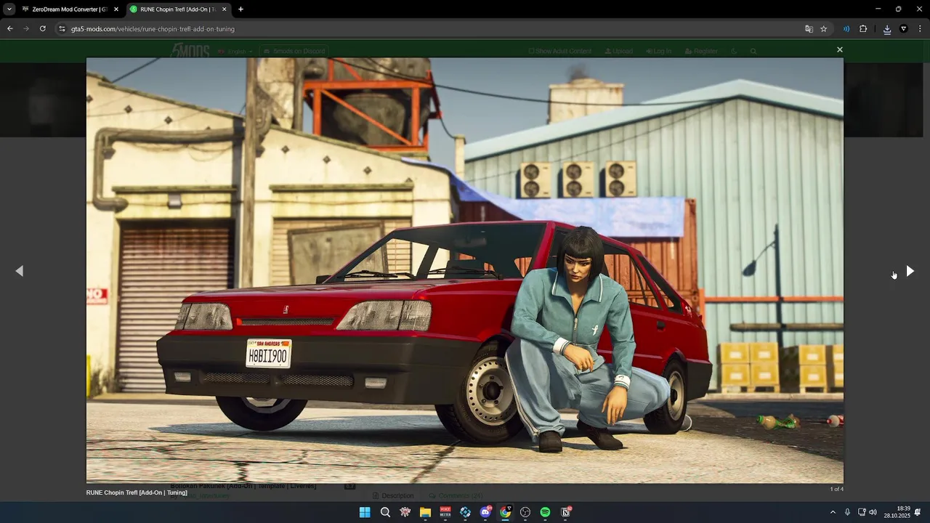Image resolution: width=930 pixels, height=523 pixels.
Task: Switch to Chrome in the taskbar
Action: point(505,512)
